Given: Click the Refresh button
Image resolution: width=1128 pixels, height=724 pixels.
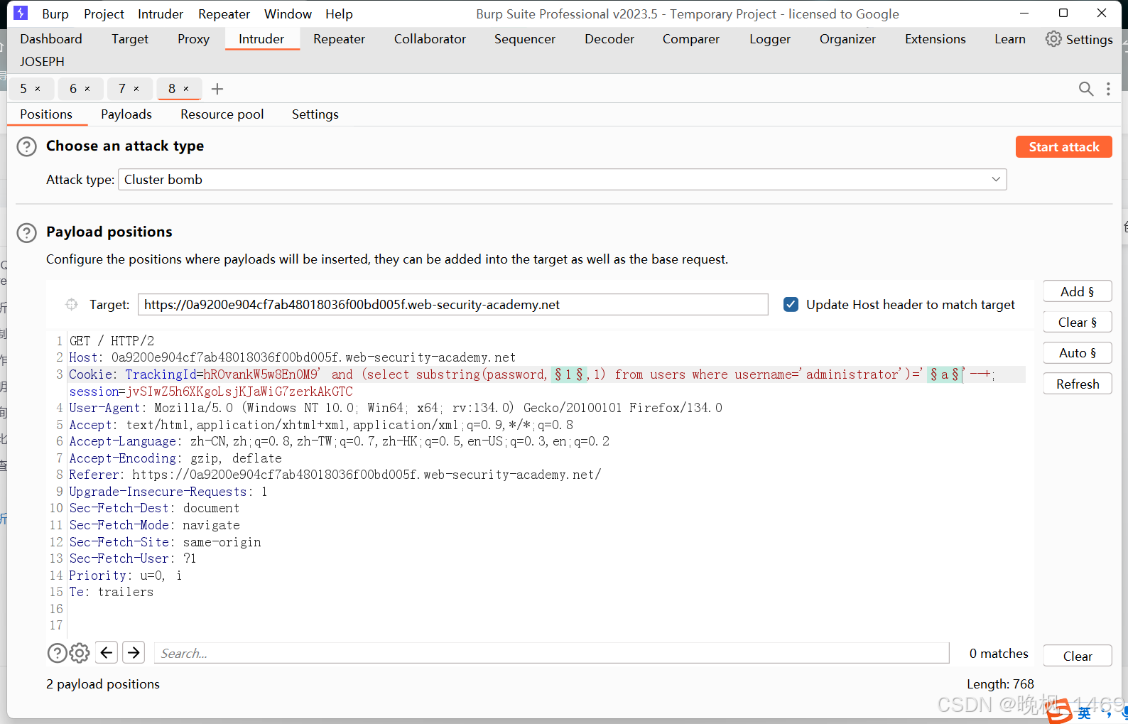Looking at the screenshot, I should click(1078, 384).
